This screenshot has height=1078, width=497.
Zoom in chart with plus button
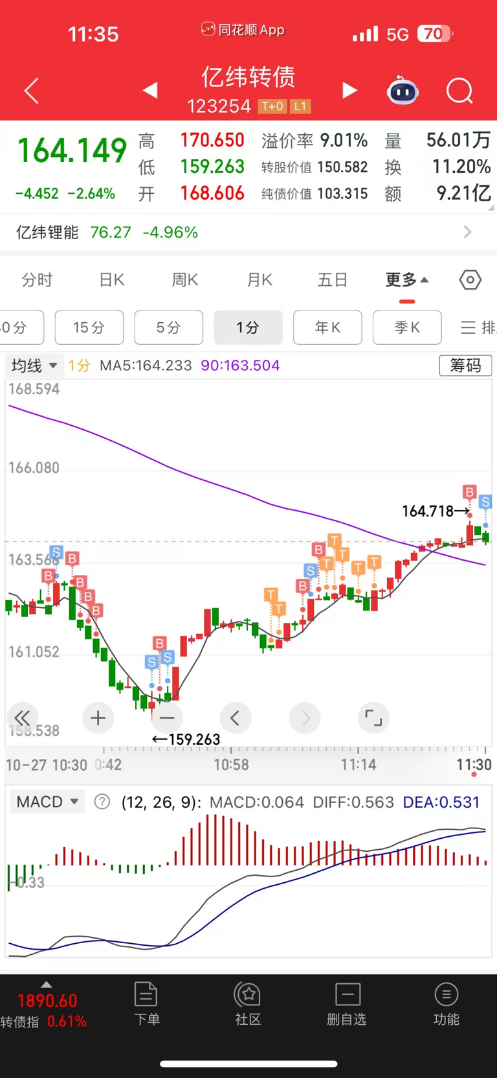(98, 718)
